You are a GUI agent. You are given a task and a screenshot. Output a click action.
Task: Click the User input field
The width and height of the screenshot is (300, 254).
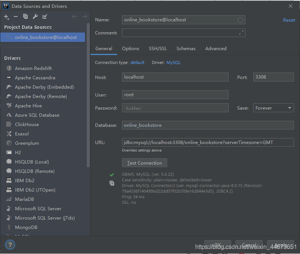(x=175, y=95)
